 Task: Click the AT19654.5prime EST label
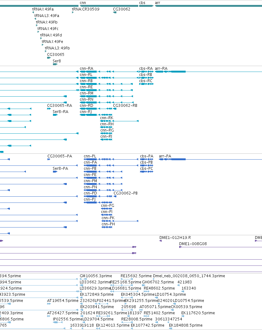click(x=63, y=301)
